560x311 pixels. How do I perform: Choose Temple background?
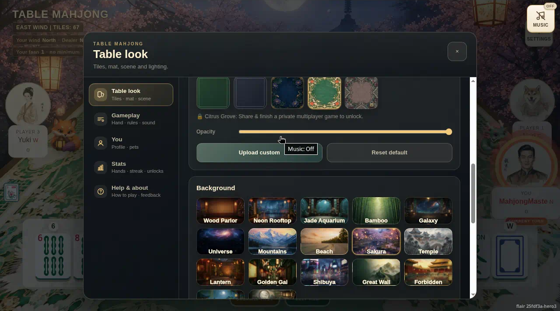coord(428,242)
